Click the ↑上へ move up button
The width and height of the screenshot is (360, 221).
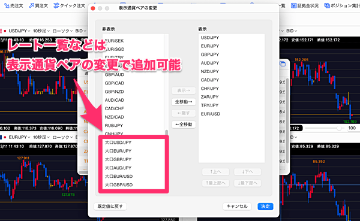click(x=215, y=172)
